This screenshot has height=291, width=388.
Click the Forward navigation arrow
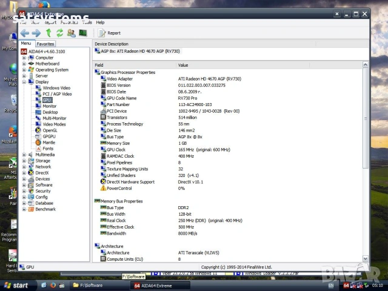click(x=36, y=33)
